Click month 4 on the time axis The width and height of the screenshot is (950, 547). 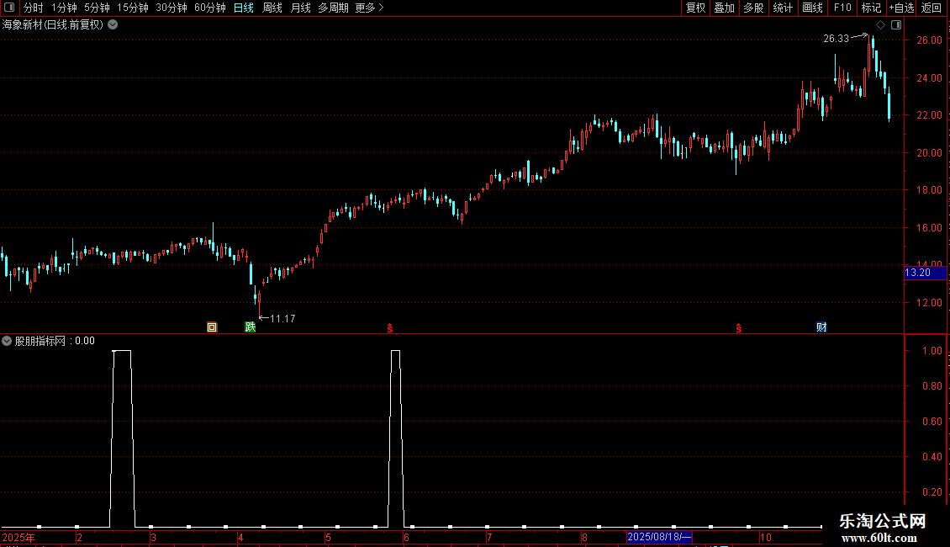coord(240,537)
